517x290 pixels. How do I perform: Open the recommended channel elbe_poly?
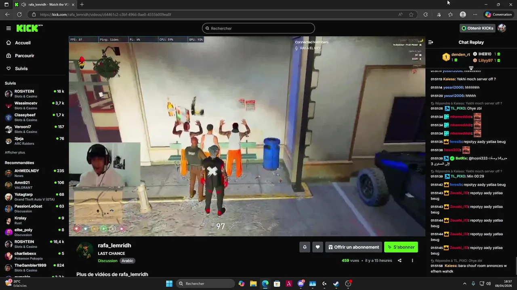(x=34, y=232)
